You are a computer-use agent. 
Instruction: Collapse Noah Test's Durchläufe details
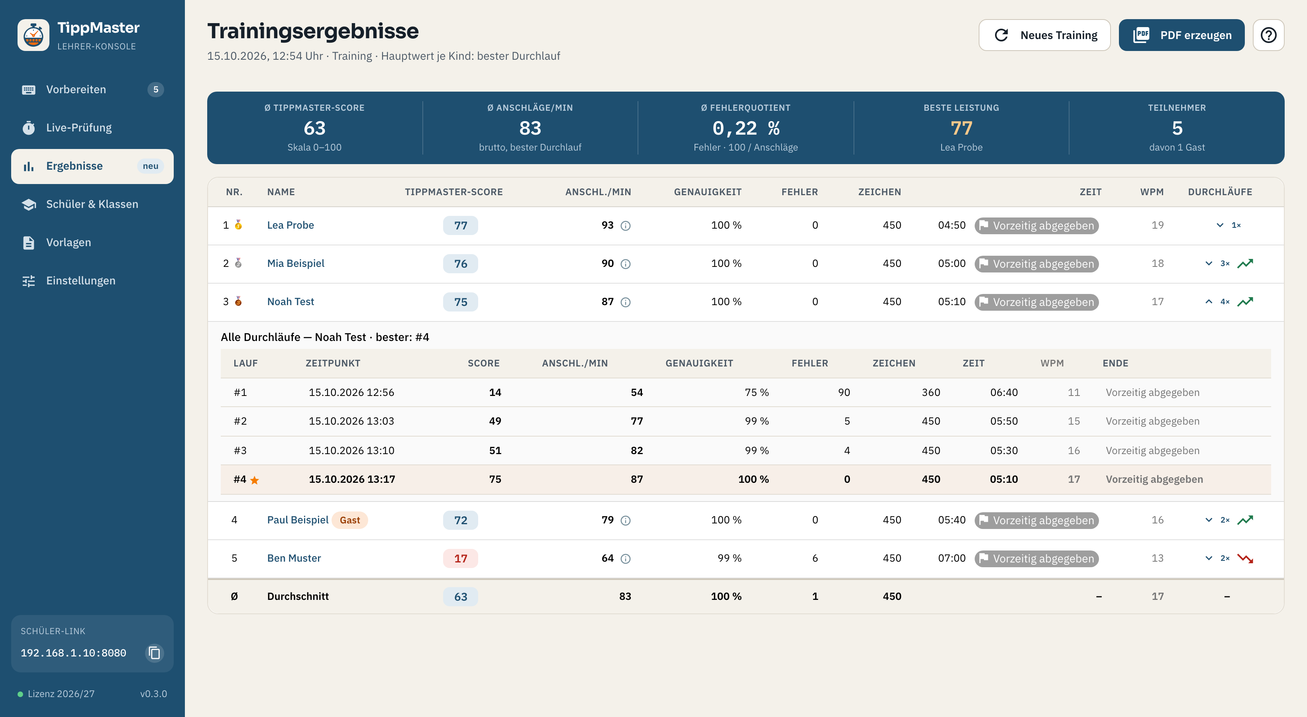1209,302
